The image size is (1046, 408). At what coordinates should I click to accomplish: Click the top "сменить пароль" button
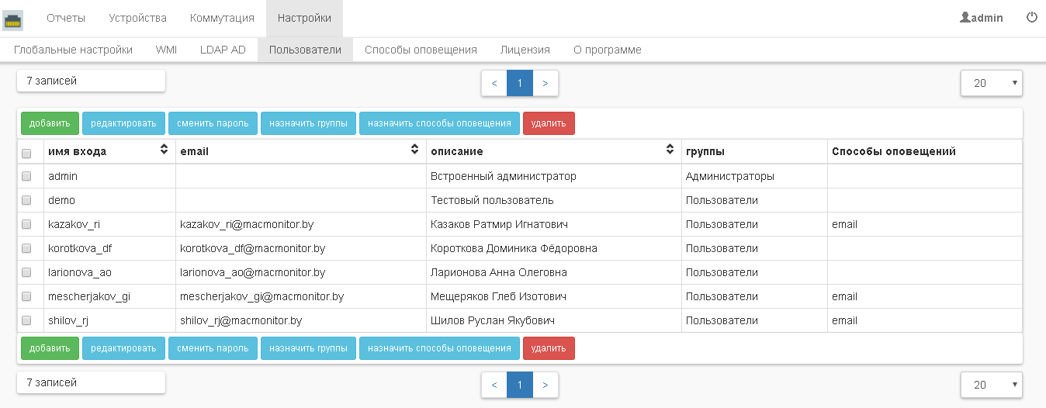213,123
